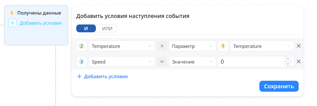Screen dimensions: 317x106
Task: Open the first Temperature parameter dropdown
Action: coord(122,46)
